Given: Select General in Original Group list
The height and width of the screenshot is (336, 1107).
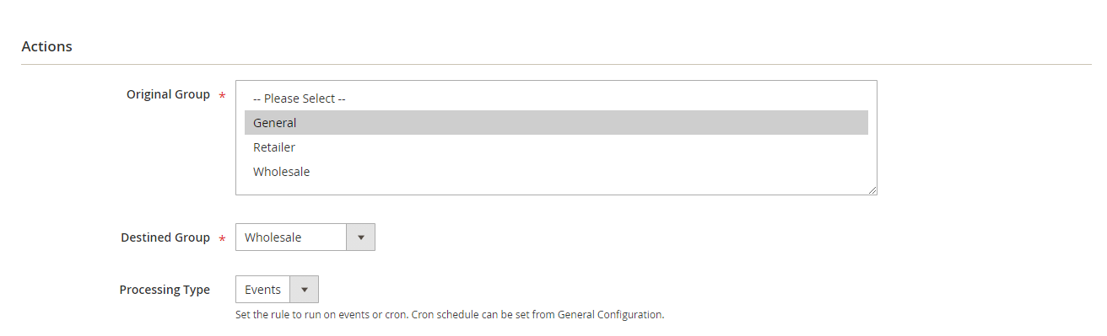Looking at the screenshot, I should coord(556,123).
